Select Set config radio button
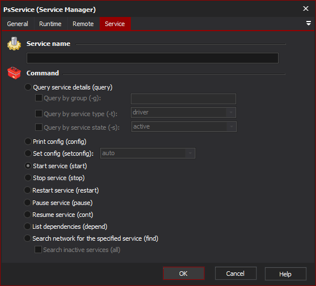316x286 pixels. [x=28, y=153]
